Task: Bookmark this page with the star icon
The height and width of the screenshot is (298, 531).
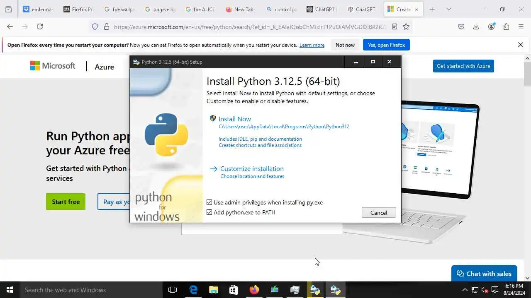Action: click(x=406, y=26)
